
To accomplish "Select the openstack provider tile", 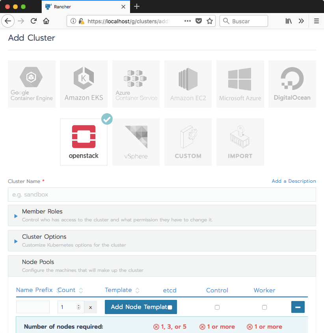I will pos(84,142).
